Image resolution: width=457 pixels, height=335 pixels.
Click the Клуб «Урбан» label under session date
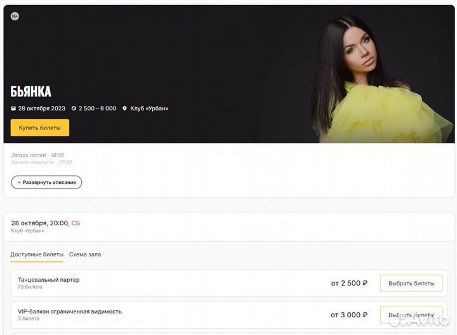(28, 231)
